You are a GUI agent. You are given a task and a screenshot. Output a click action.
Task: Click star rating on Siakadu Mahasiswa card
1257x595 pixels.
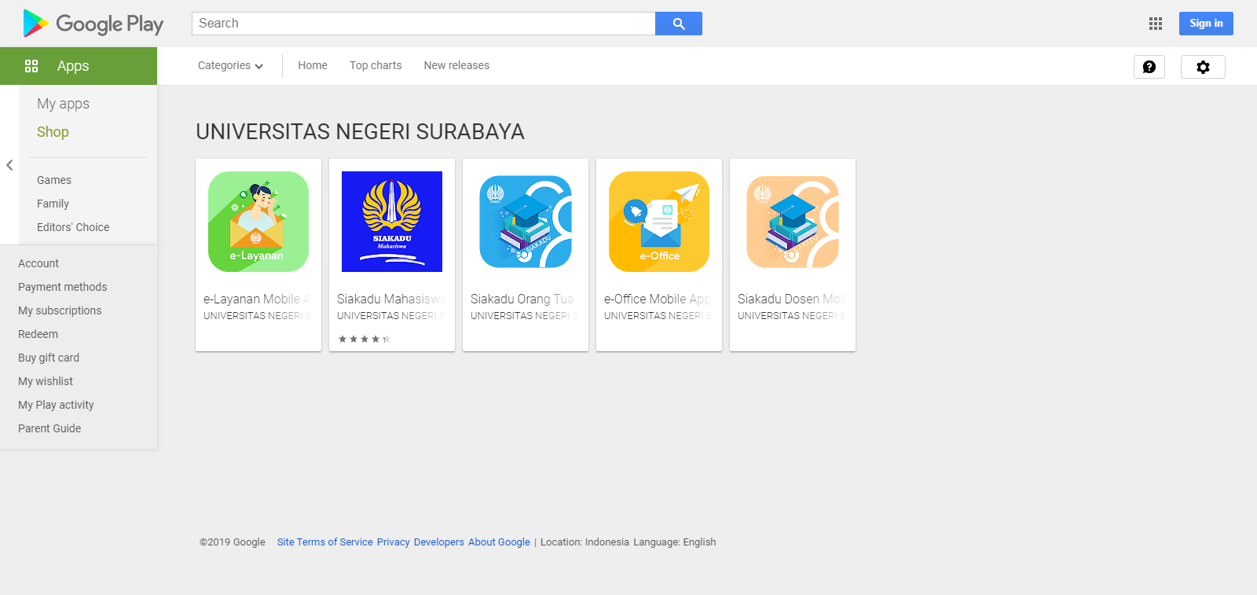pos(364,340)
